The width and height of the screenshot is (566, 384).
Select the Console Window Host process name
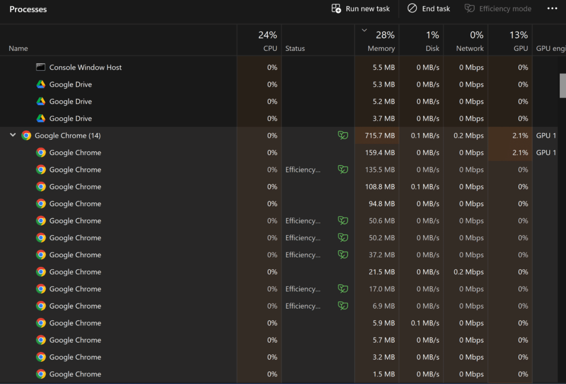point(85,67)
